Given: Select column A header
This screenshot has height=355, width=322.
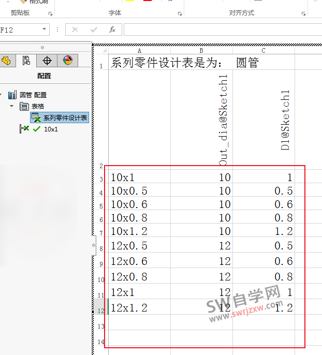Looking at the screenshot, I should point(139,51).
